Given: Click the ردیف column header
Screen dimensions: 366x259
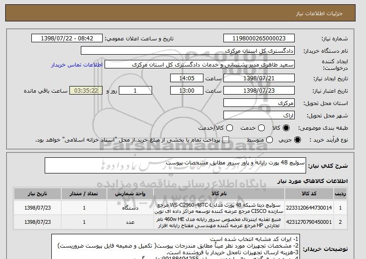Looking at the screenshot, I should (x=340, y=194).
